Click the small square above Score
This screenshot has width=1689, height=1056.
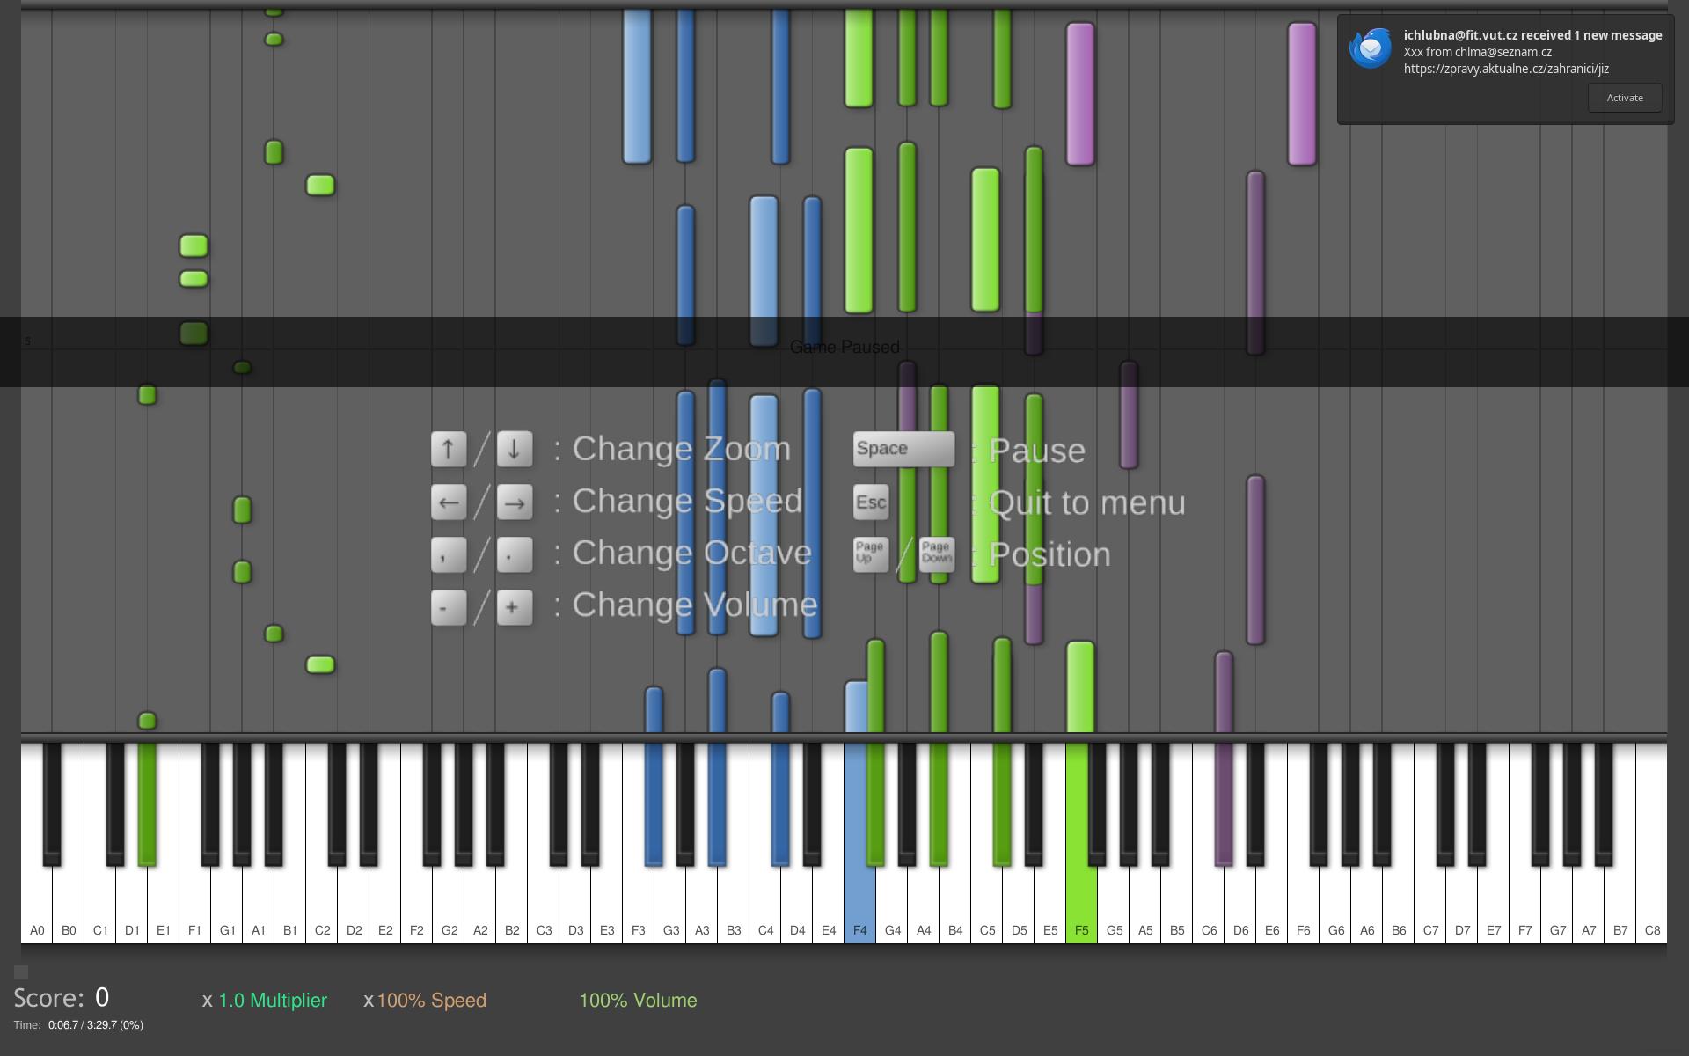coord(21,972)
